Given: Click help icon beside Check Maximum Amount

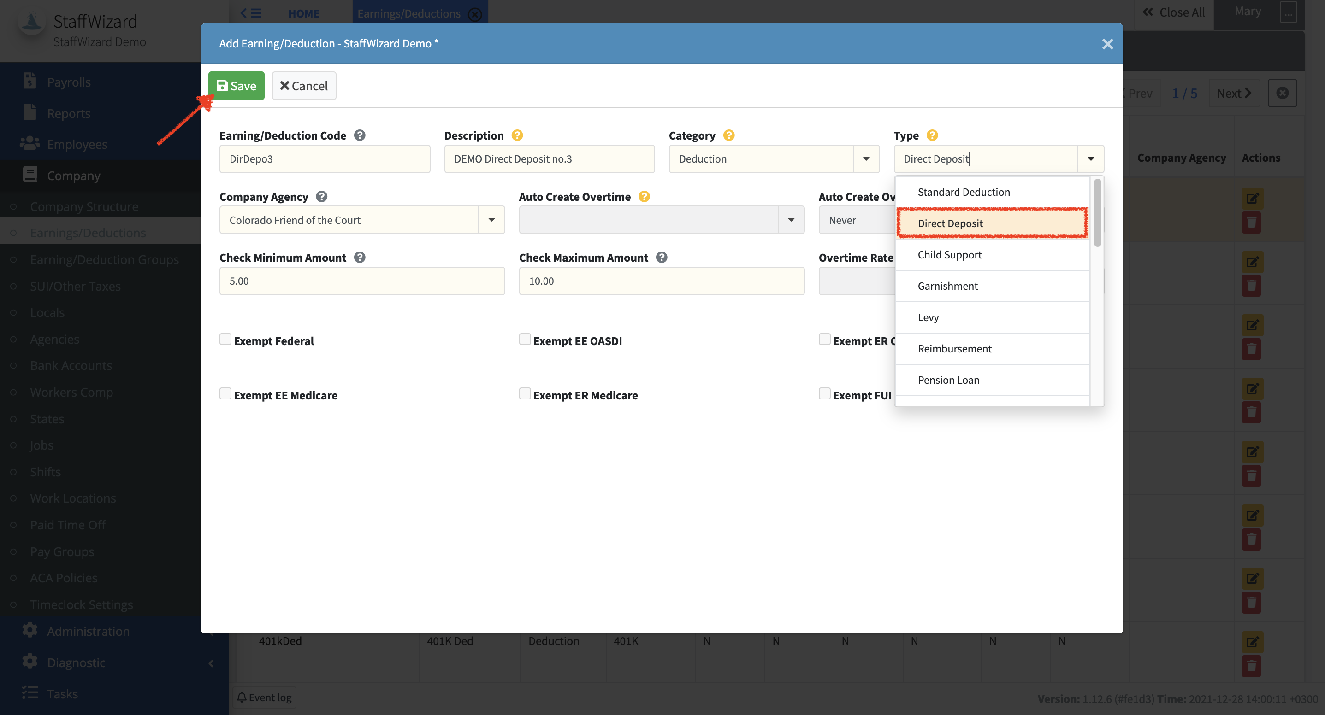Looking at the screenshot, I should tap(662, 257).
